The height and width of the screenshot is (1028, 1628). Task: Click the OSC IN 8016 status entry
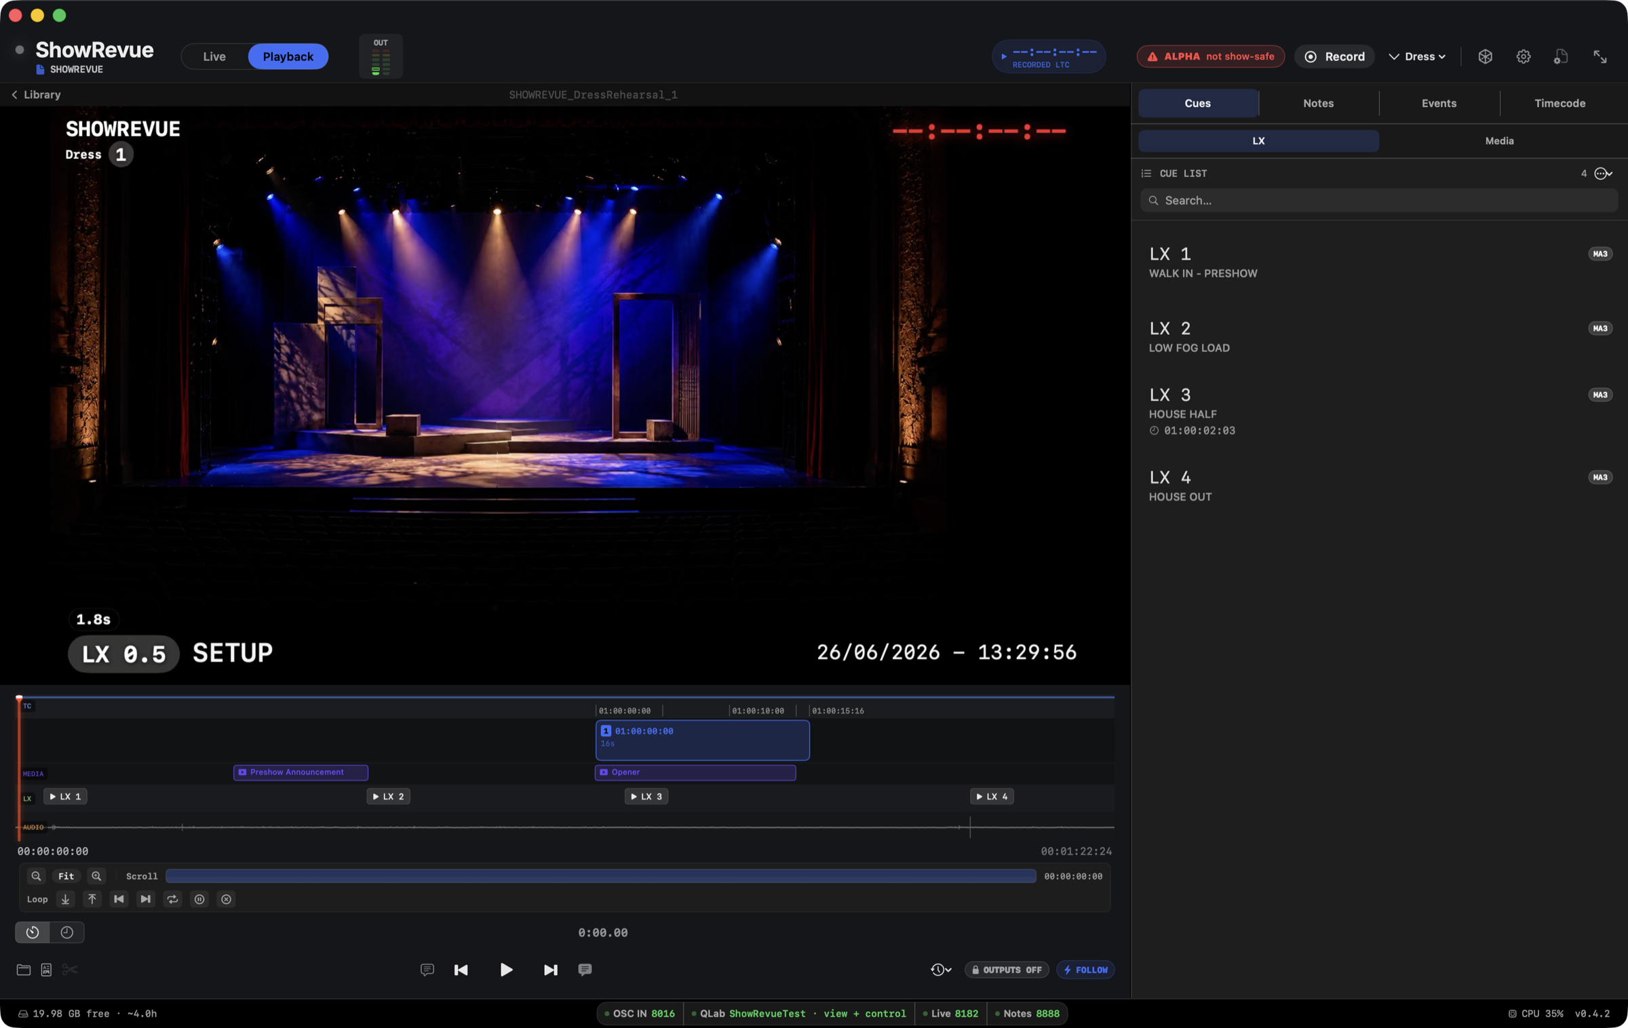[640, 1014]
